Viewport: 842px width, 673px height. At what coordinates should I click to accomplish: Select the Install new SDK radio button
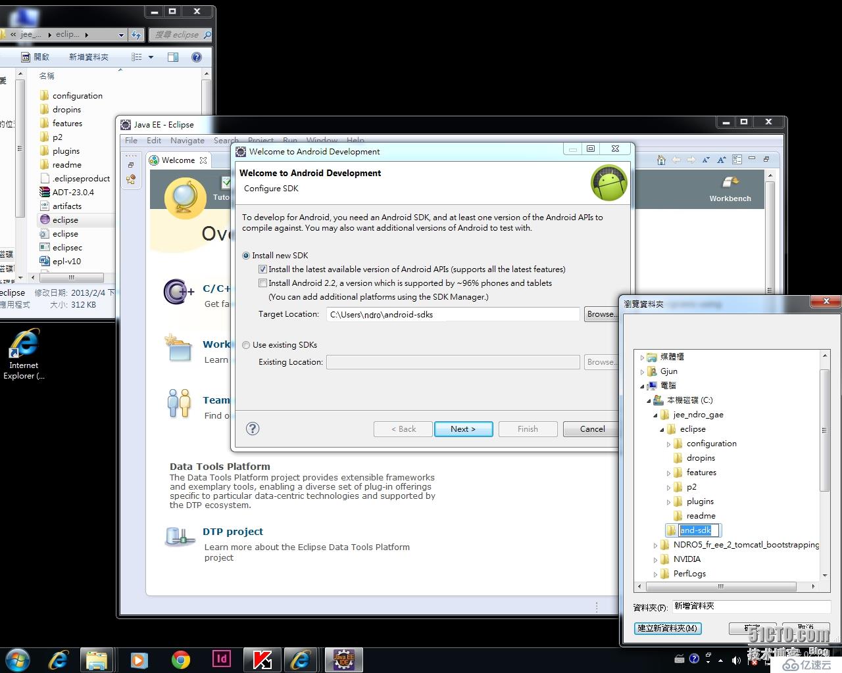pyautogui.click(x=246, y=256)
